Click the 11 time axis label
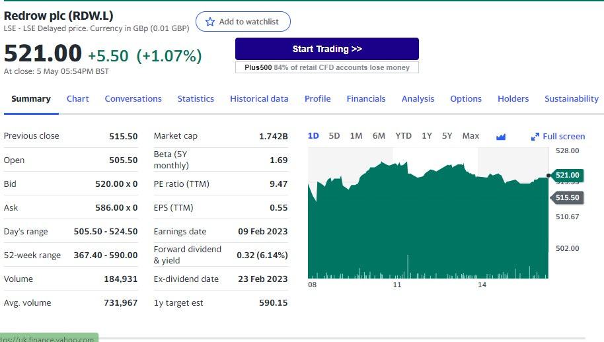 point(397,285)
